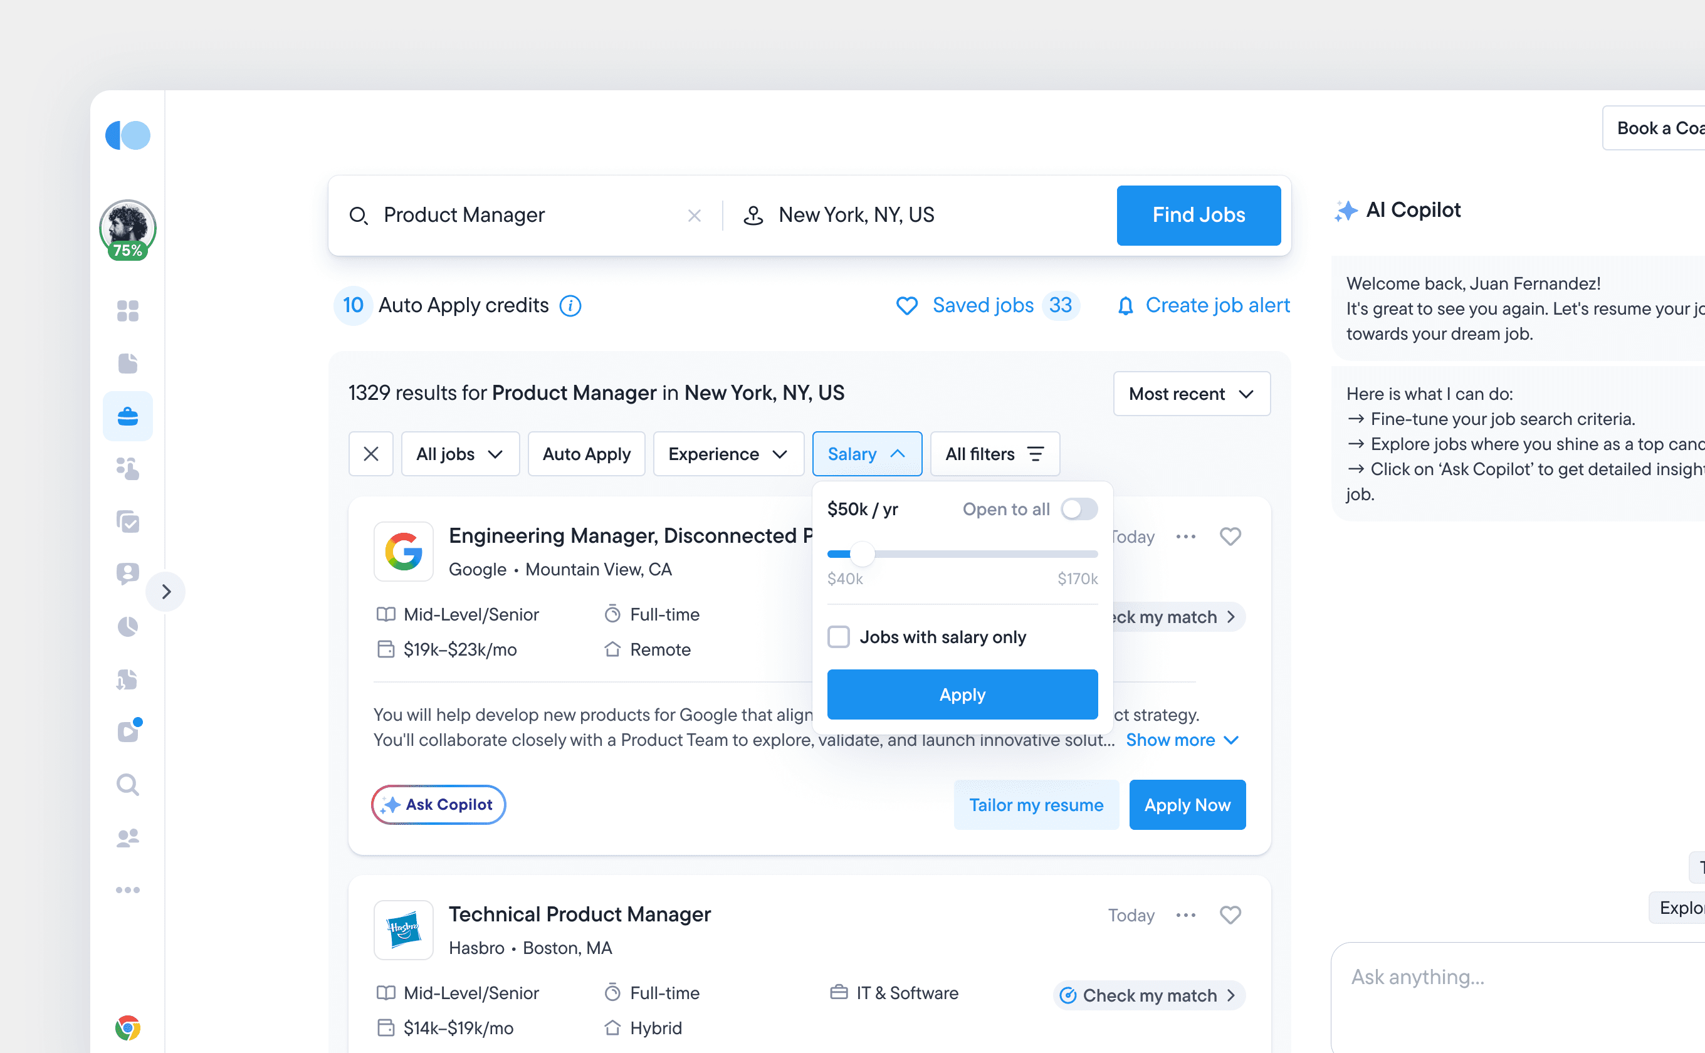
Task: Apply the salary filter
Action: [x=962, y=694]
